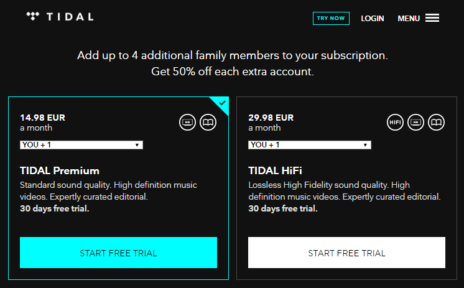Click the editorial book icon on HiFi plan
The height and width of the screenshot is (288, 464).
click(x=437, y=123)
